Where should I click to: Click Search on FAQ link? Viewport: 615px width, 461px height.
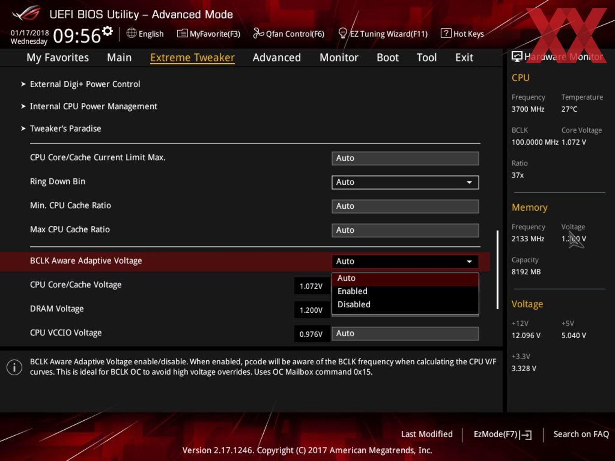[581, 434]
